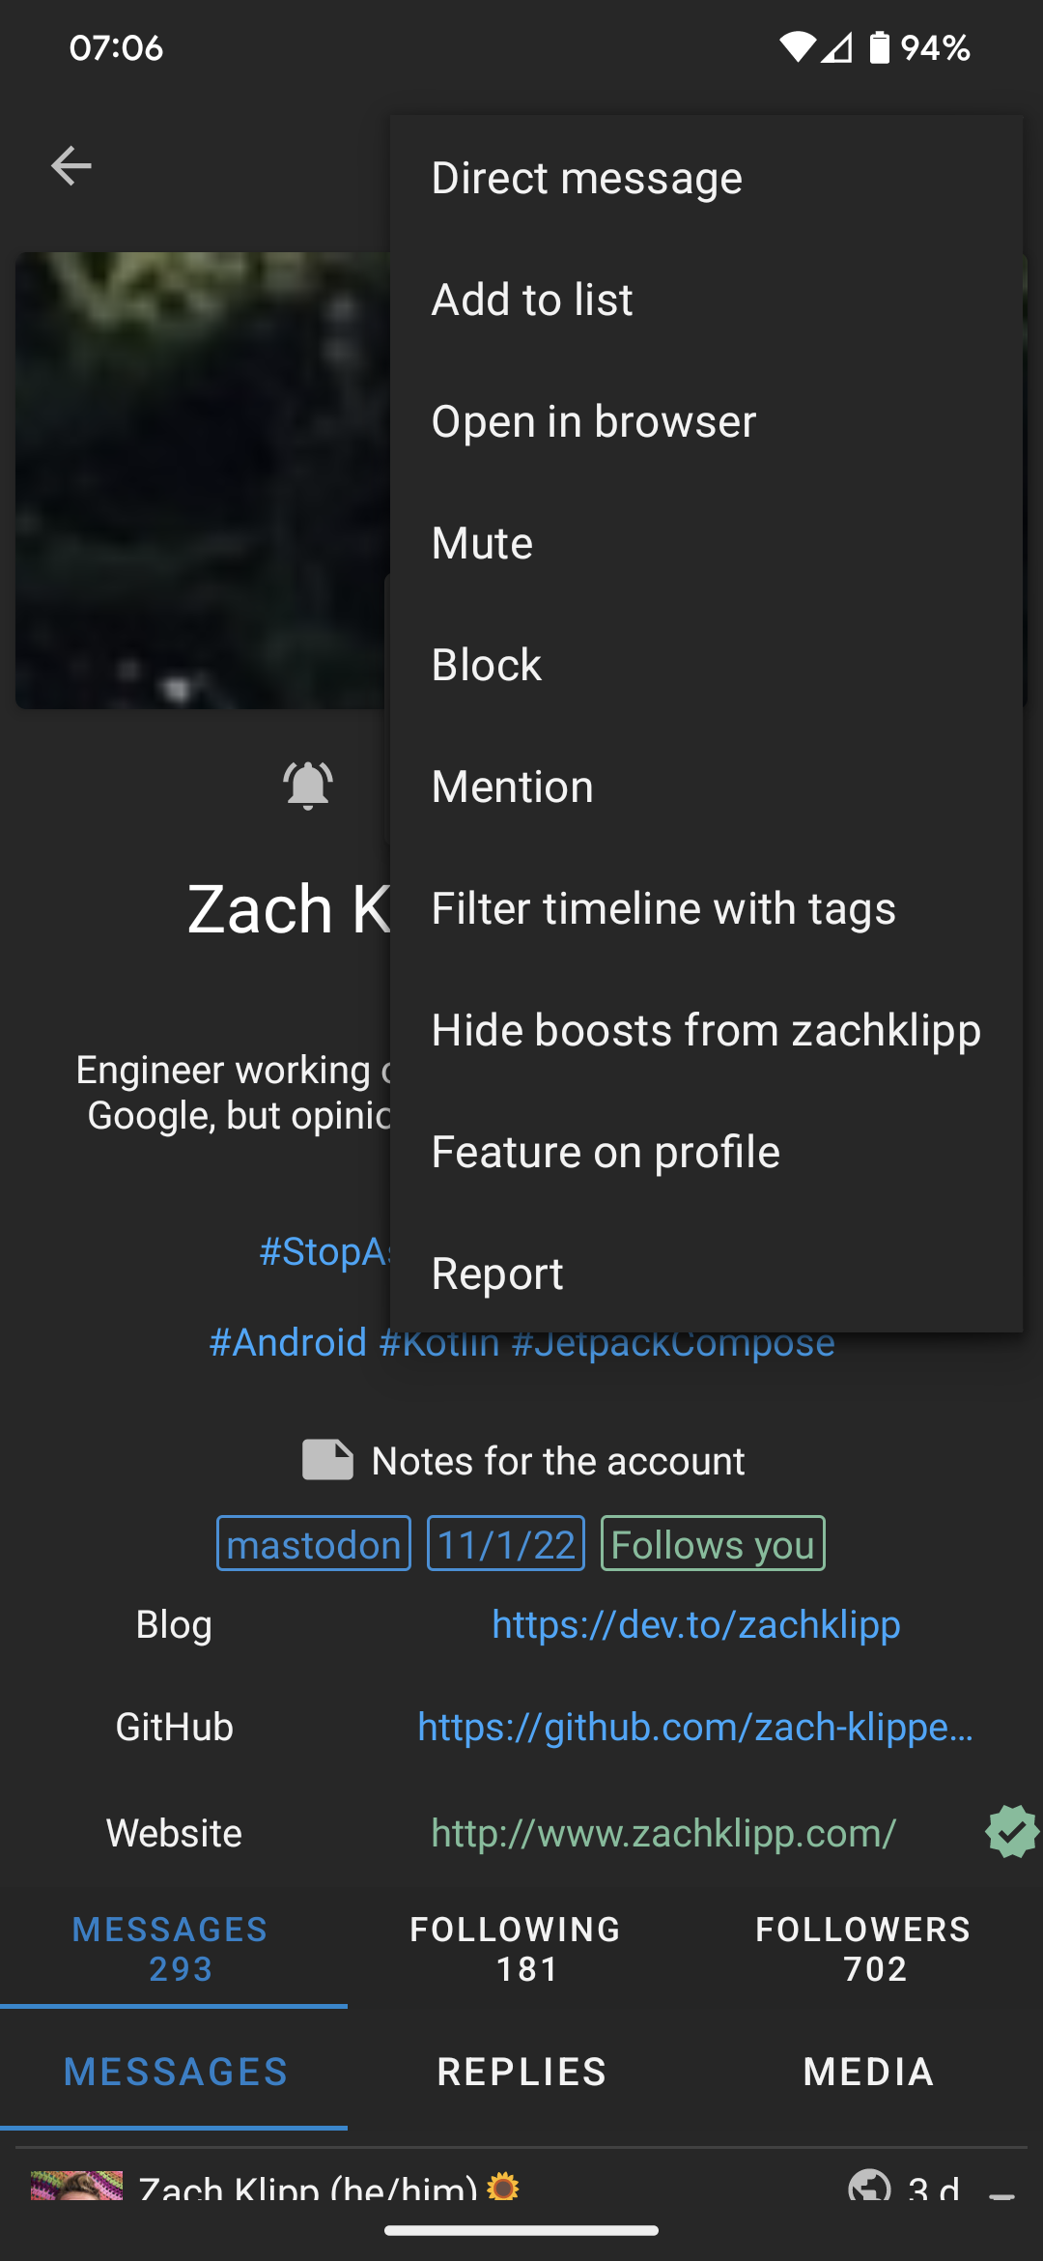Open the MEDIA tab

click(867, 2072)
